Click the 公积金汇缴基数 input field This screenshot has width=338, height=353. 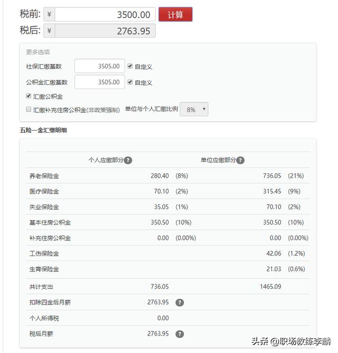pyautogui.click(x=99, y=82)
